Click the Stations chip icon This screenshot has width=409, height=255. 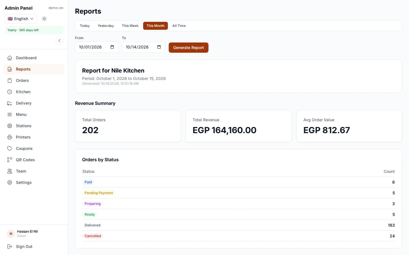tap(10, 126)
